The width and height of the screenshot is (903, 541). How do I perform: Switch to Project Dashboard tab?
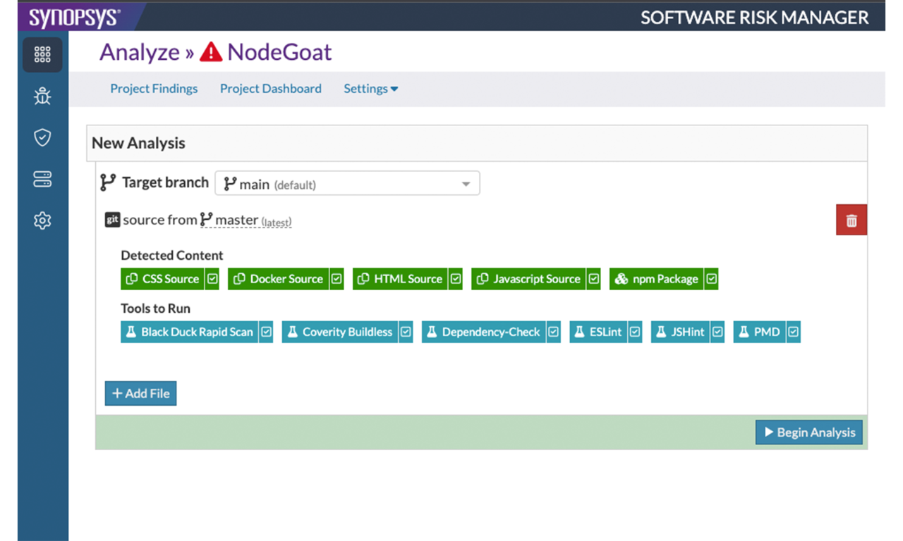(270, 89)
